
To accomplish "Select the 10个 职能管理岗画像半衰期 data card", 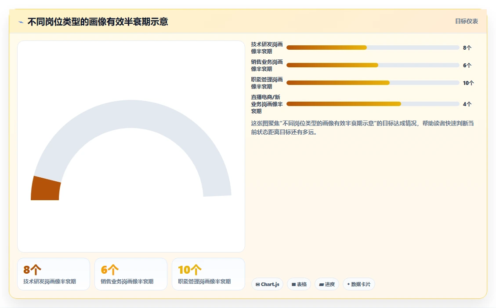I will coord(208,274).
